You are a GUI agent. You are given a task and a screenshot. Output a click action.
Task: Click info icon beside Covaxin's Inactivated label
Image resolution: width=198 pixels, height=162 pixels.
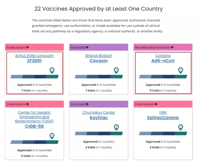point(87,47)
